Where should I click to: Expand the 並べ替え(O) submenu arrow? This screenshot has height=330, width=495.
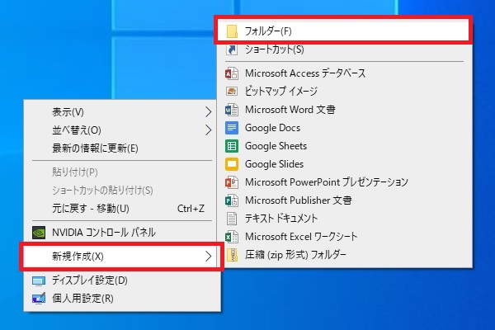click(208, 130)
